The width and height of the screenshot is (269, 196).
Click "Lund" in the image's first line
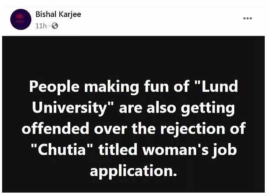tap(218, 87)
